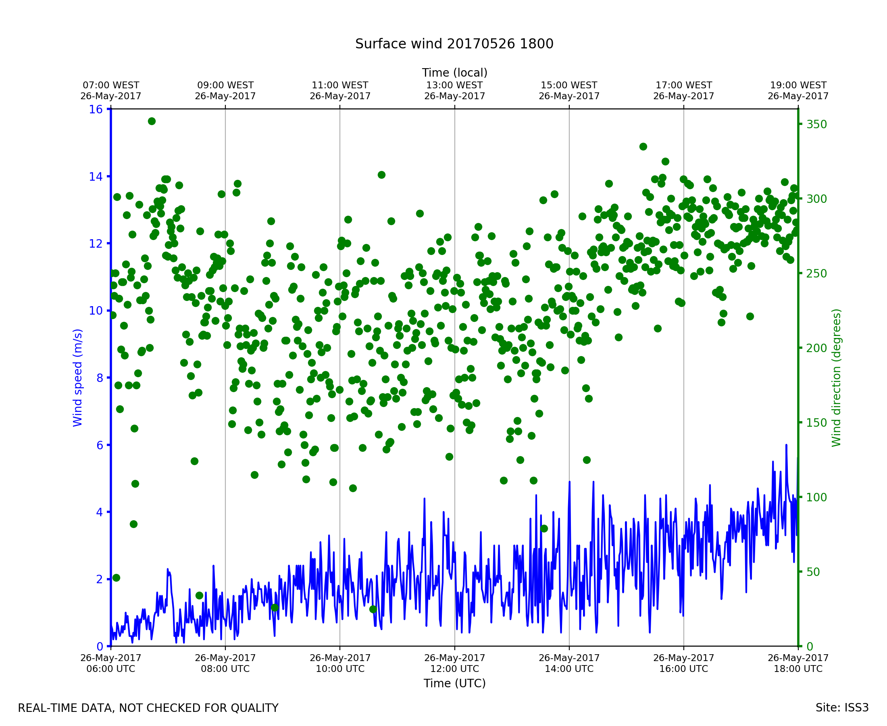Click the '19:00 WEST' top tick label

pos(797,86)
